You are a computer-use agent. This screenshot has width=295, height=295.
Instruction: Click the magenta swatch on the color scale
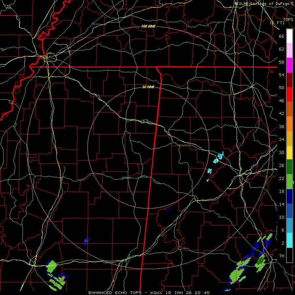pos(289,65)
